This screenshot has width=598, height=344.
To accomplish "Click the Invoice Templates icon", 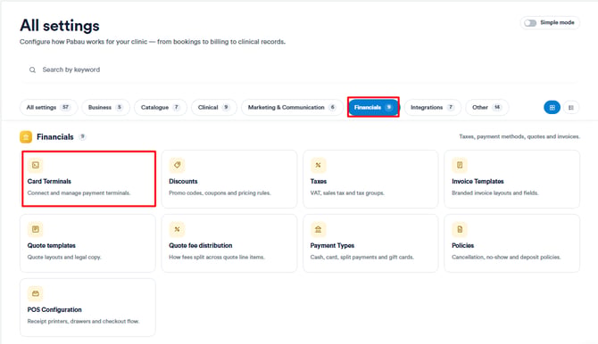I will click(460, 165).
